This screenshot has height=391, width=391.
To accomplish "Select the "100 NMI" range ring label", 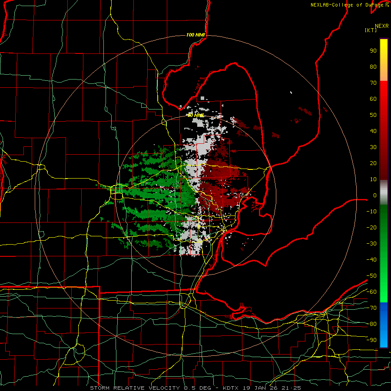I will tap(195, 35).
